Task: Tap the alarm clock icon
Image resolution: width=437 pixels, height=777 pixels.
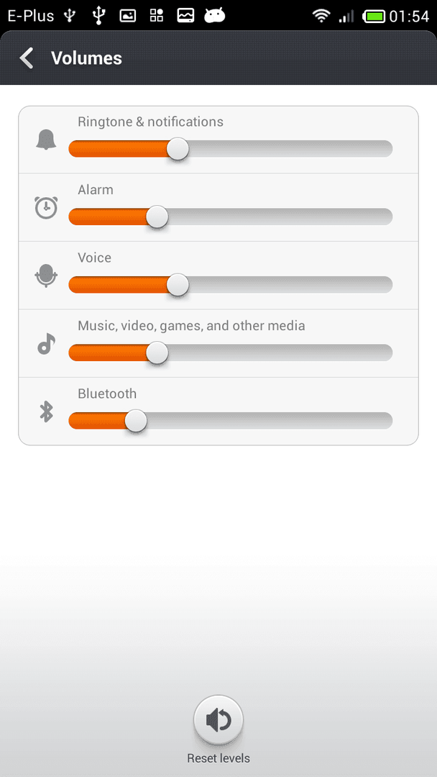Action: pos(46,208)
